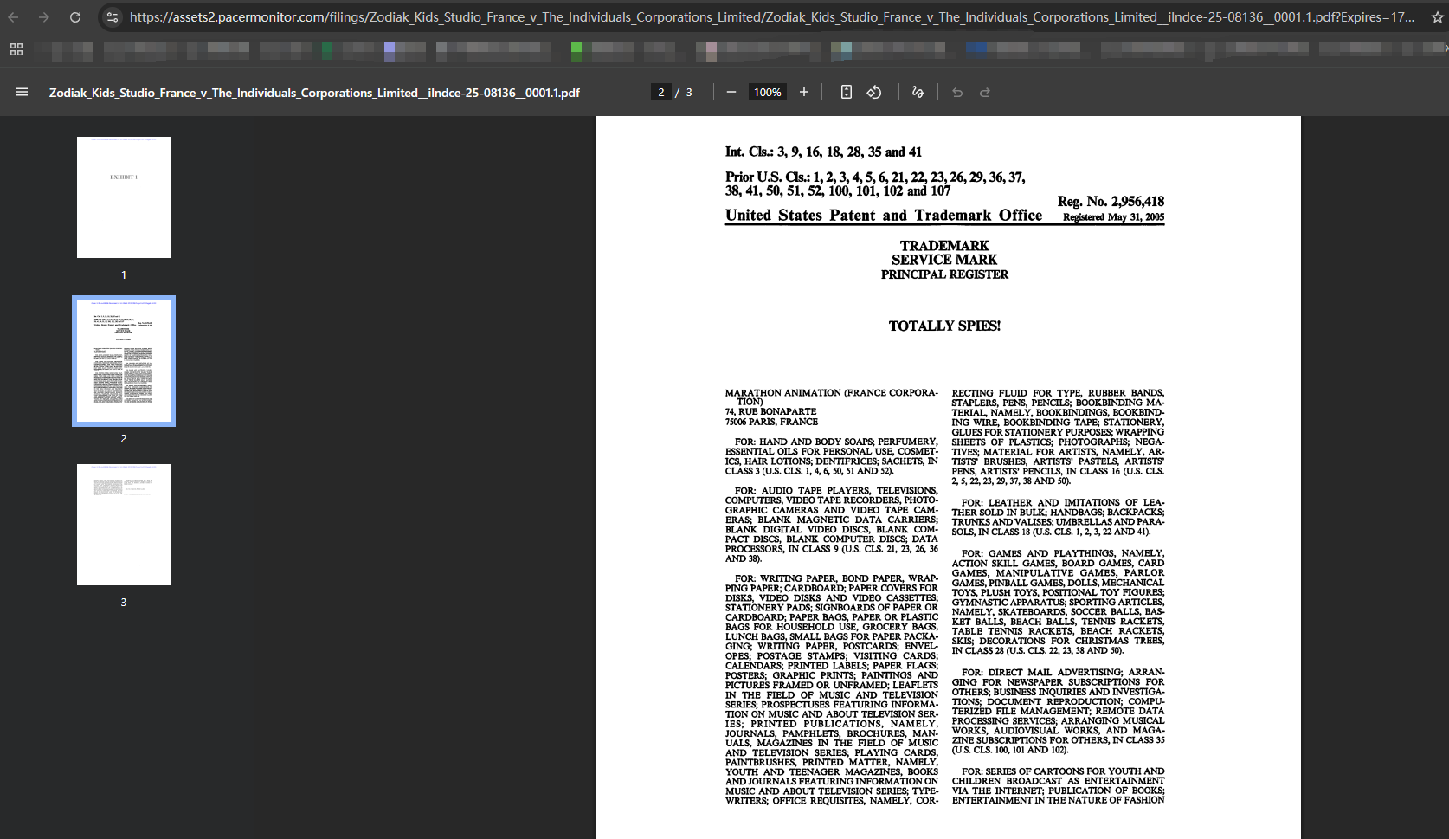Click the pacermonitor URL in address bar

(772, 17)
